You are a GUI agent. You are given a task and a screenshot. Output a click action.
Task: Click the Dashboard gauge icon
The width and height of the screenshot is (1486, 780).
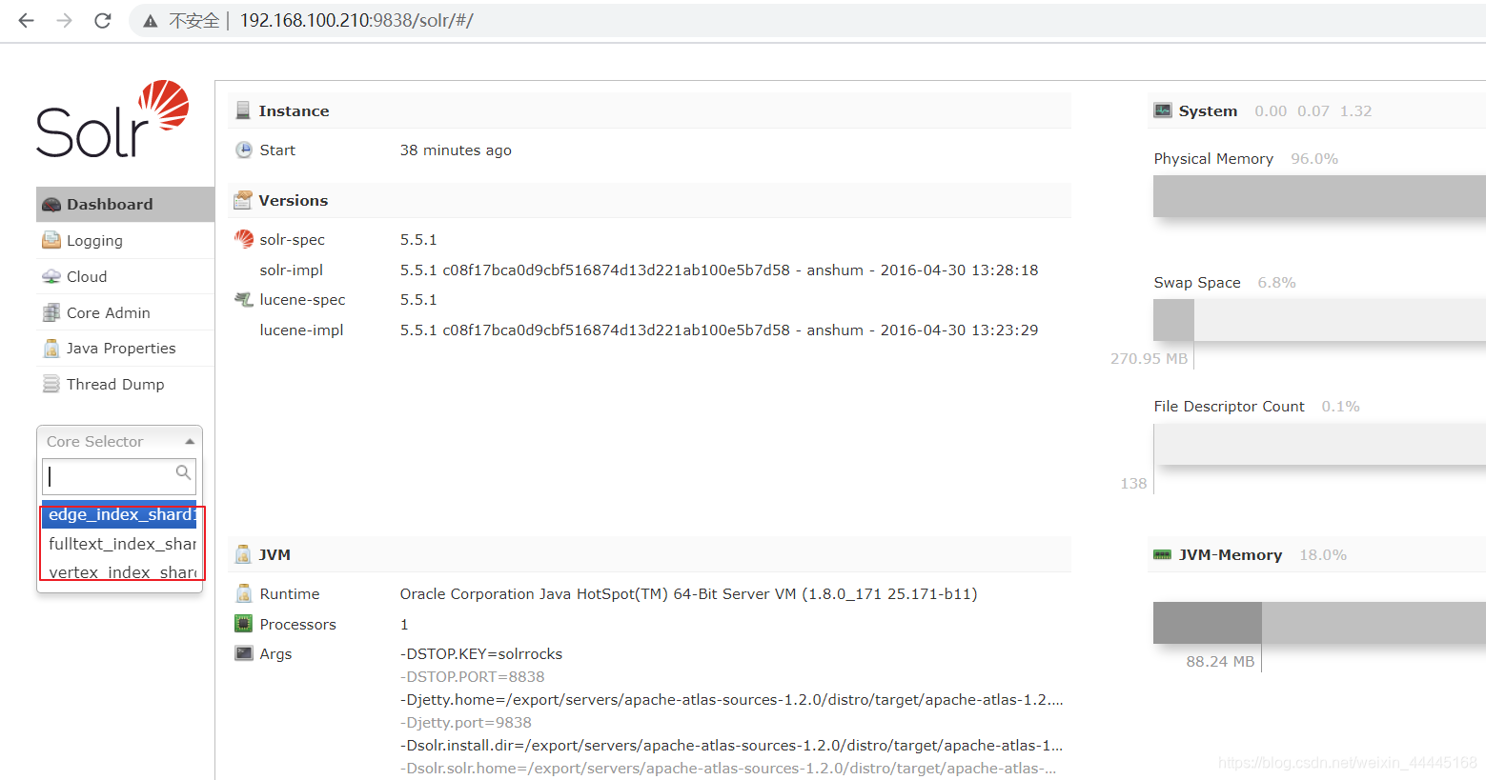point(51,204)
